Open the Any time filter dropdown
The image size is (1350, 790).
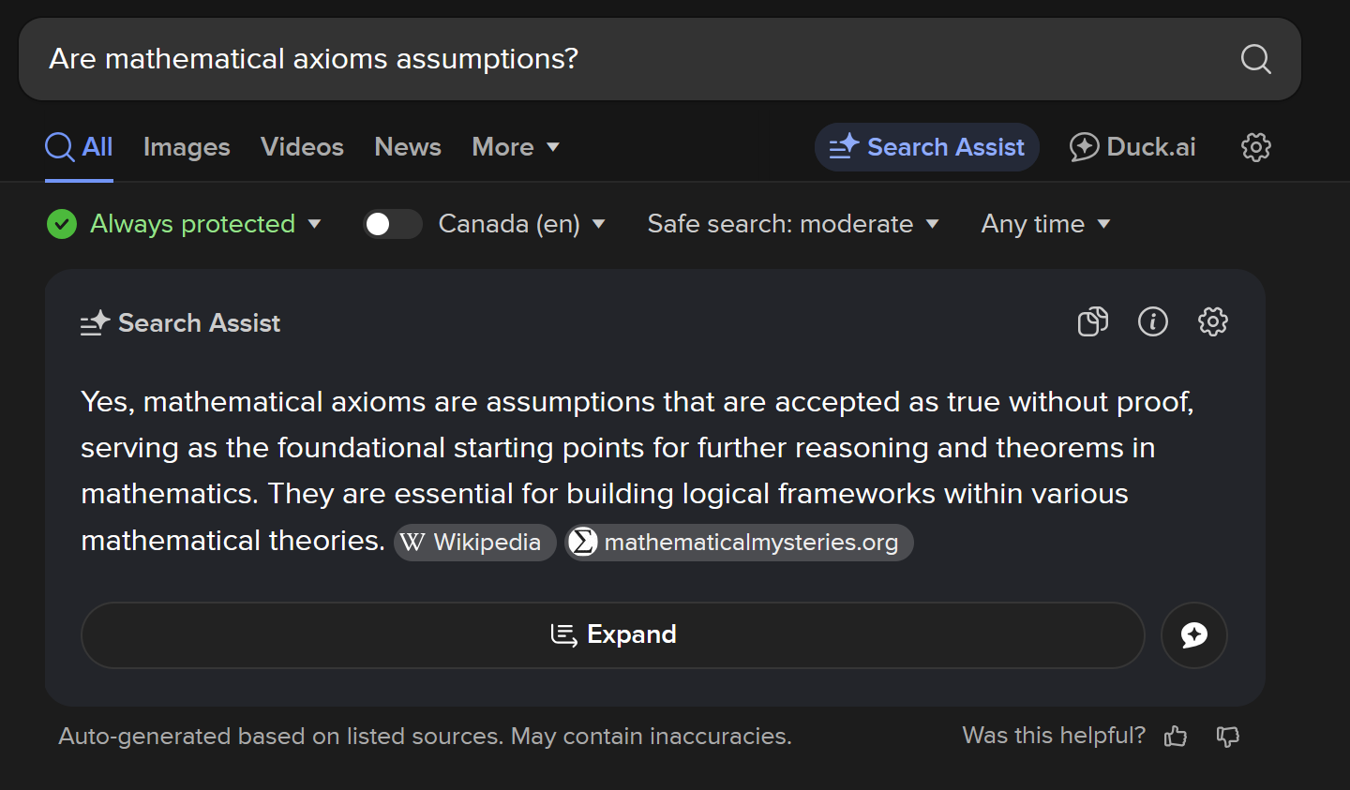(1044, 224)
